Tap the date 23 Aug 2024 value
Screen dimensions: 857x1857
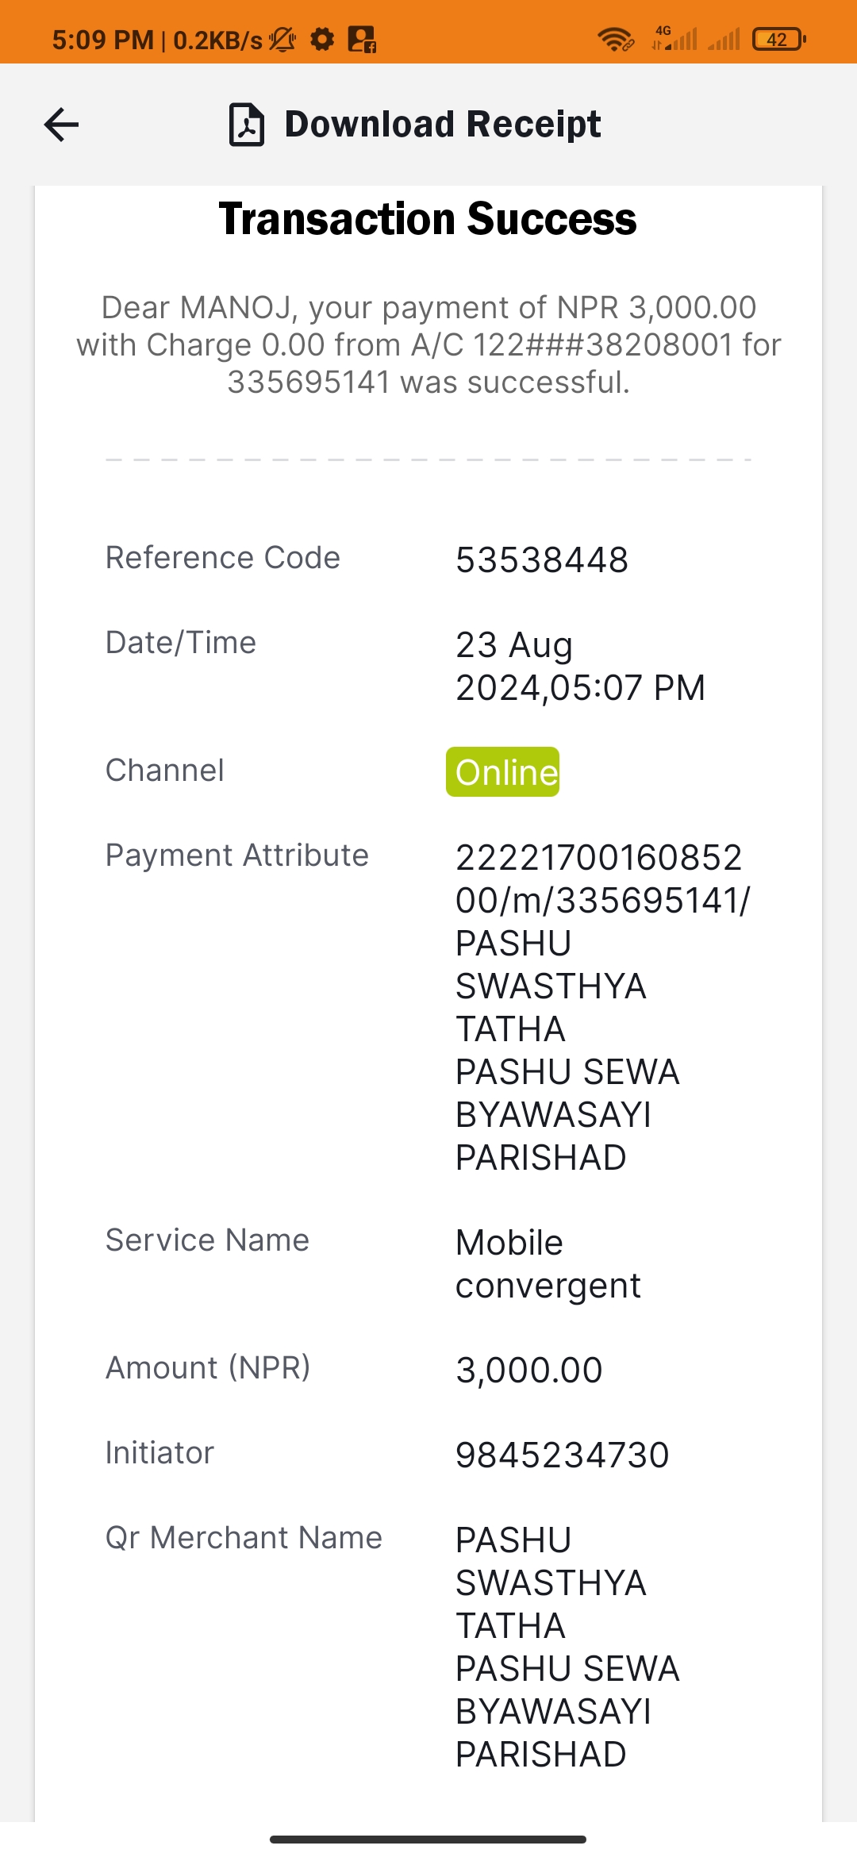pyautogui.click(x=580, y=667)
